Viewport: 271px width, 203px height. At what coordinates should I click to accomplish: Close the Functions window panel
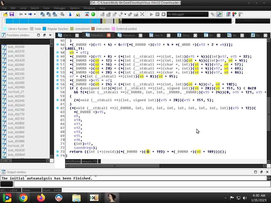pos(50,35)
